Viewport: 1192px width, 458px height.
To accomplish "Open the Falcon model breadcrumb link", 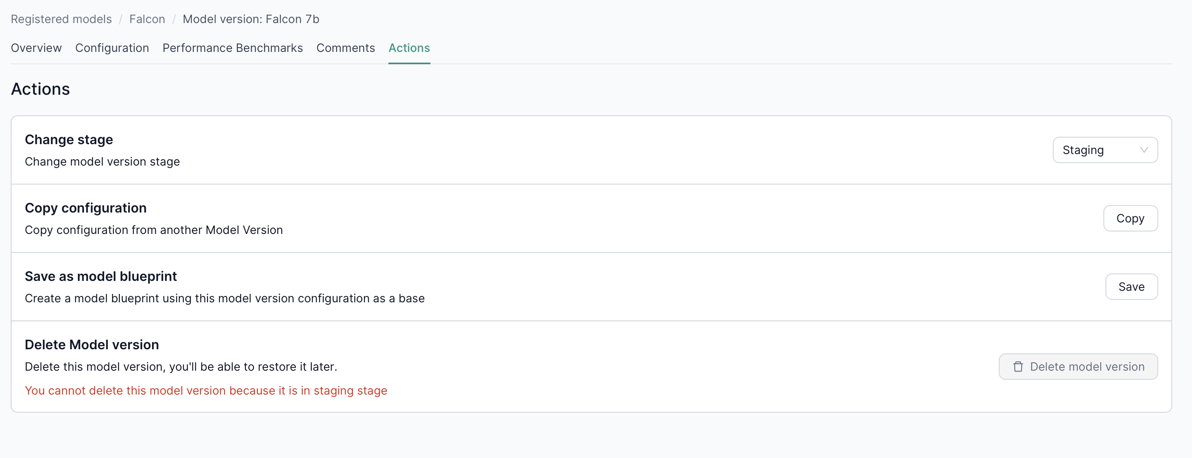I will [x=147, y=19].
